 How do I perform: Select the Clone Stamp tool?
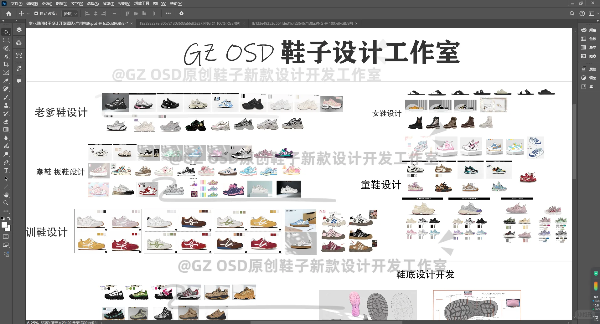pos(6,105)
